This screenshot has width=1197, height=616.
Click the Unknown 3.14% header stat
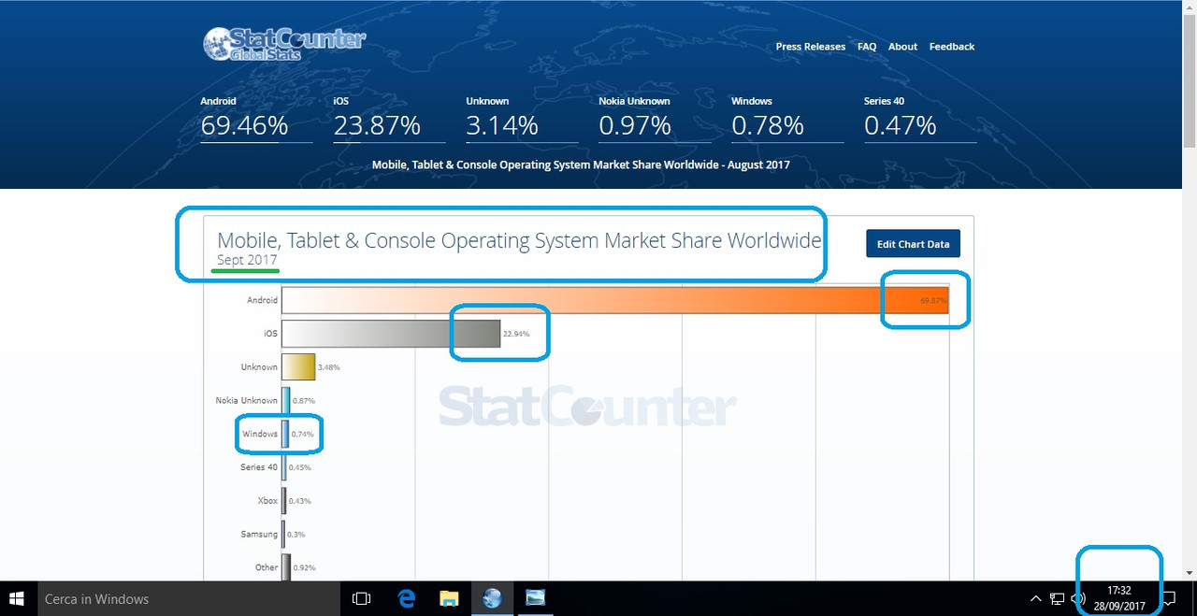[522, 119]
